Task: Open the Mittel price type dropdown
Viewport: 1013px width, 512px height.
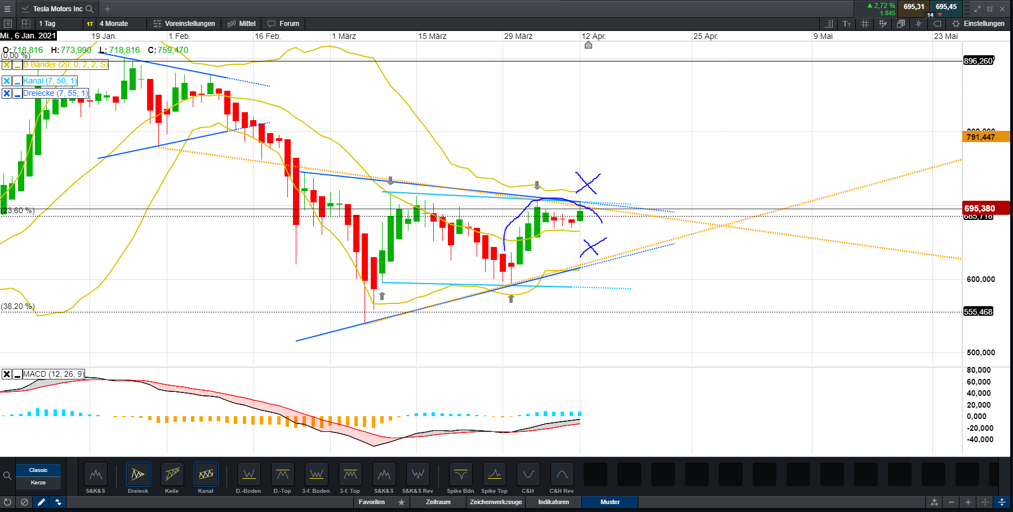Action: click(242, 24)
